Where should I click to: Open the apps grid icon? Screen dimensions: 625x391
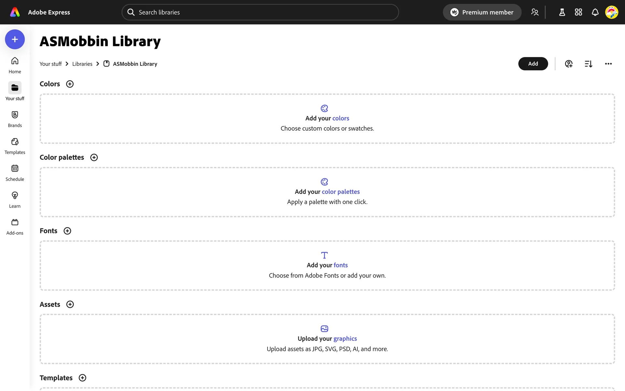point(578,12)
